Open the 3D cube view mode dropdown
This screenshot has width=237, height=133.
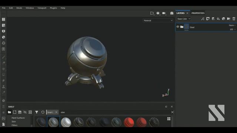coord(158,13)
